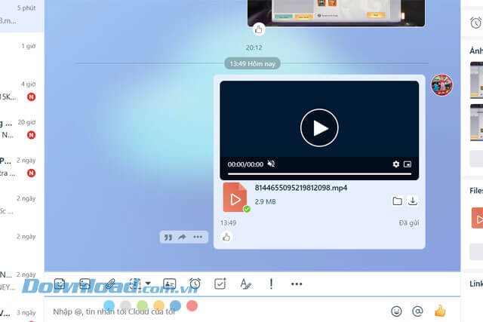Image resolution: width=483 pixels, height=322 pixels.
Task: Mark message as urgent
Action: point(271,284)
